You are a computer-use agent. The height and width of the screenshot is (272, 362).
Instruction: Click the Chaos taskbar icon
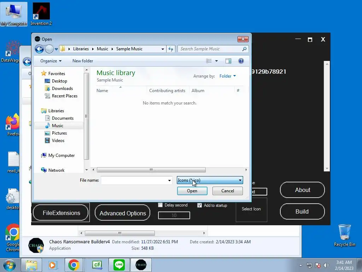pos(141,265)
